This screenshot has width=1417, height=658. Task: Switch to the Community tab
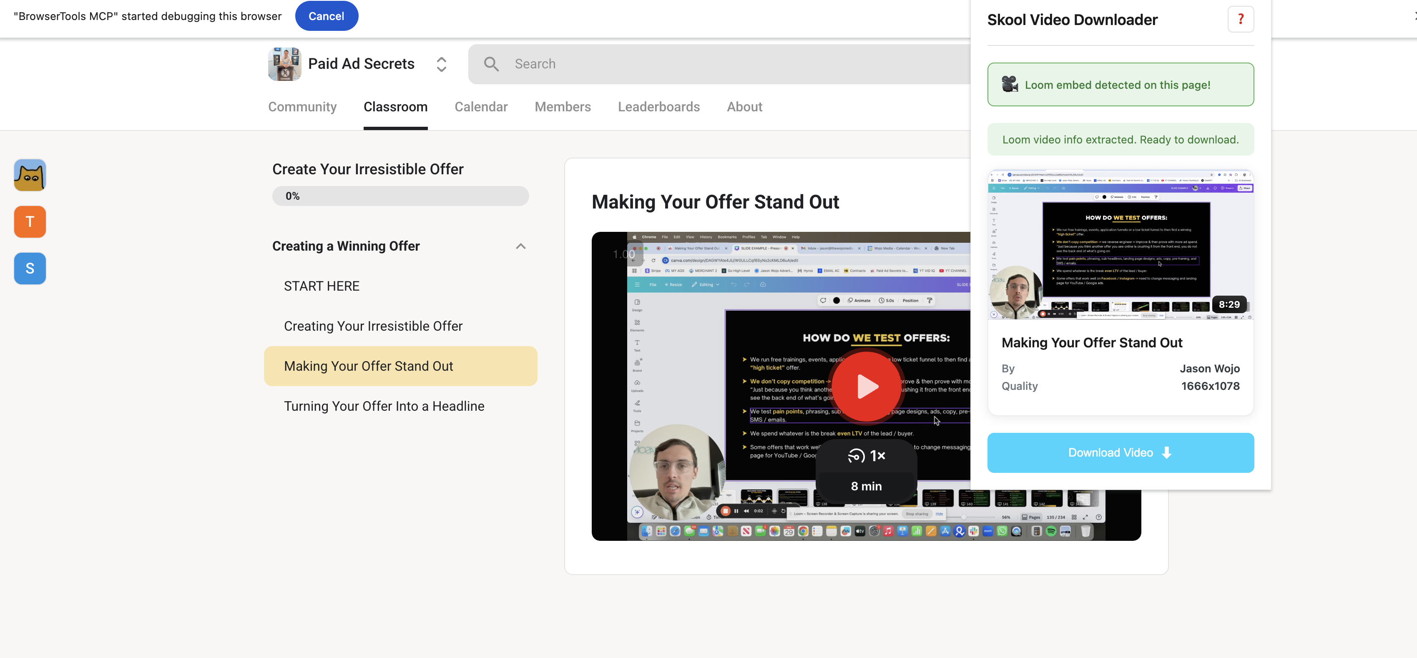pos(302,107)
